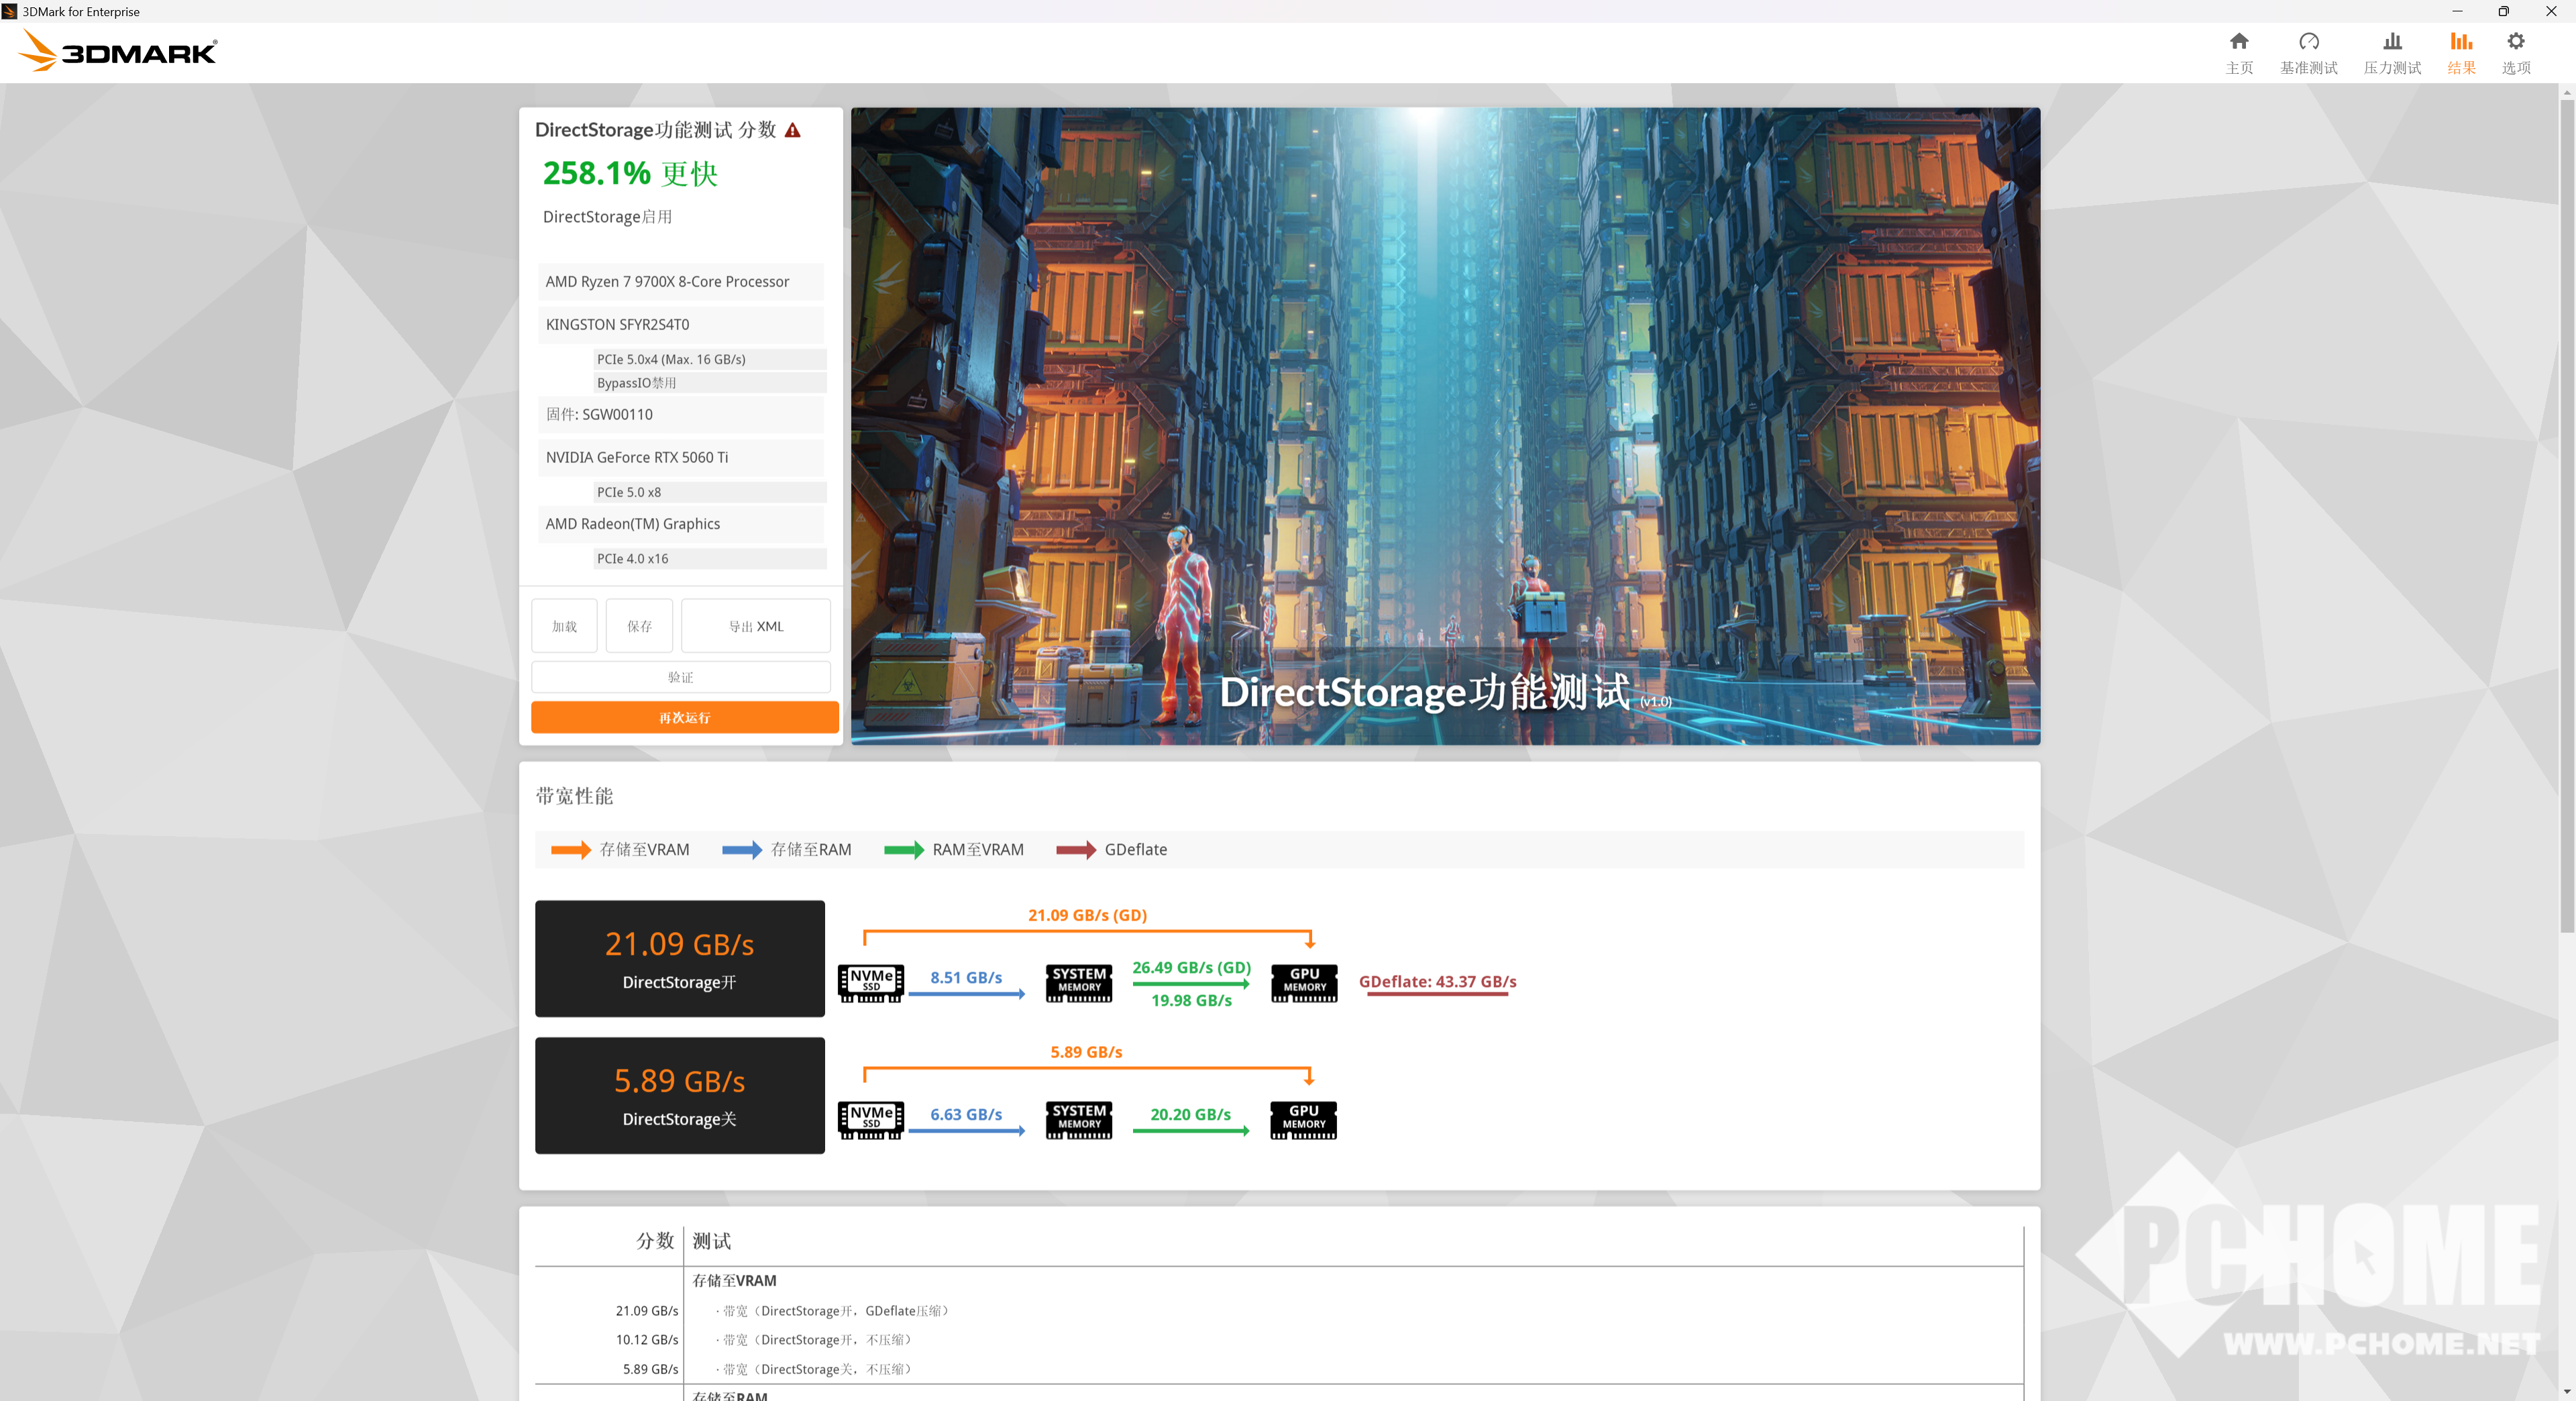Click the GPU Memory icon in DirectStorage关 row
This screenshot has height=1401, width=2576.
point(1304,1119)
